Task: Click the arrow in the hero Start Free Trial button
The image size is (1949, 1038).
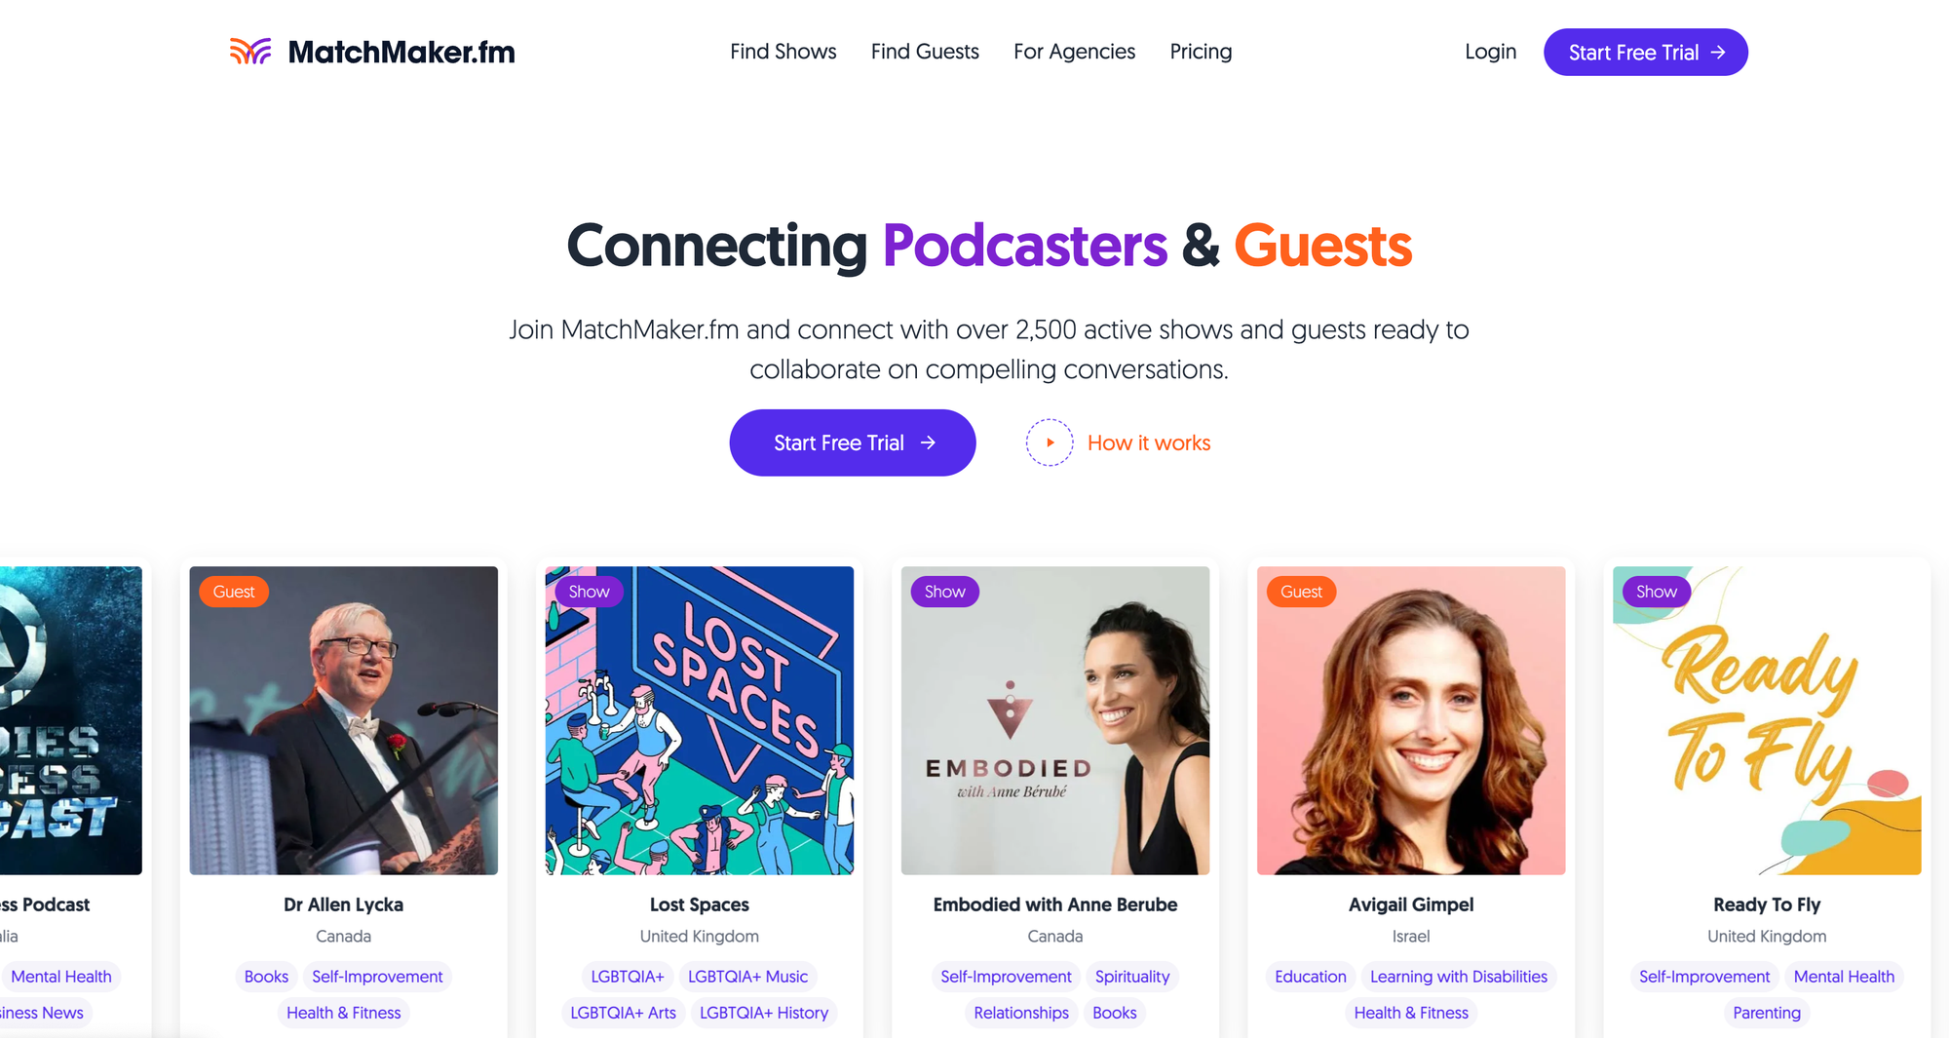Action: [928, 442]
